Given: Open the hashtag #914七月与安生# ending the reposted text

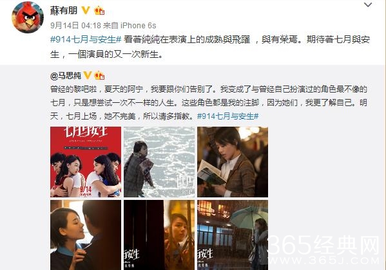Looking at the screenshot, I should (227, 116).
